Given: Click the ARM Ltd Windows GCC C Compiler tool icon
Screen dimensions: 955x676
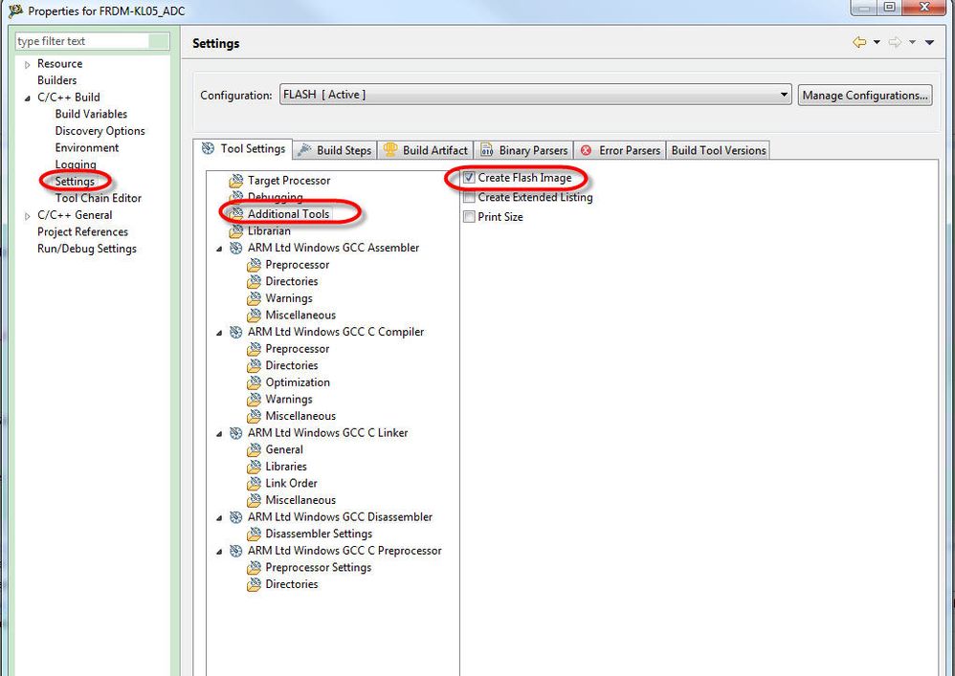Looking at the screenshot, I should pyautogui.click(x=235, y=332).
